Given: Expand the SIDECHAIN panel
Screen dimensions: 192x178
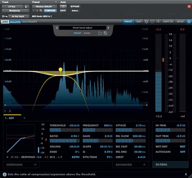Looking at the screenshot, I should 21,165.
